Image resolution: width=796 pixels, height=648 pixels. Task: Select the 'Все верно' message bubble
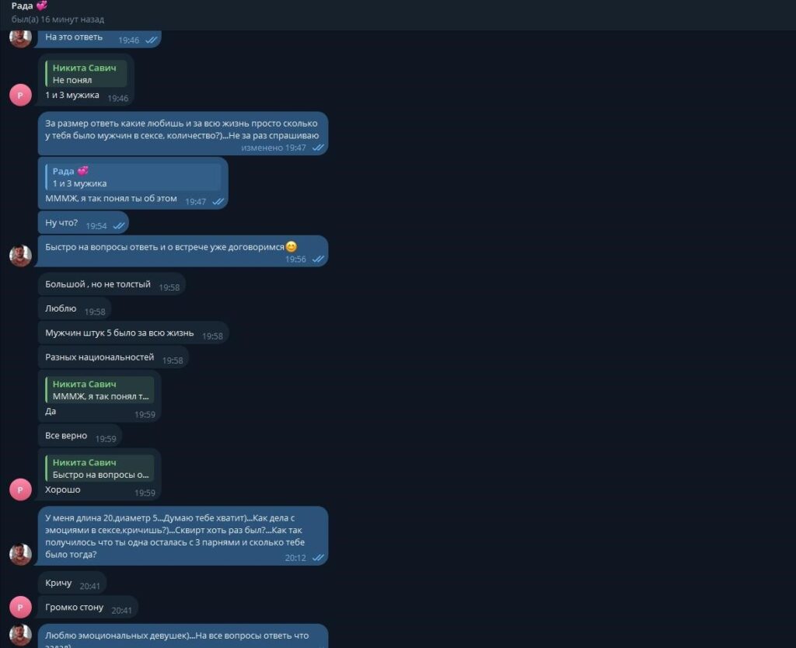80,436
